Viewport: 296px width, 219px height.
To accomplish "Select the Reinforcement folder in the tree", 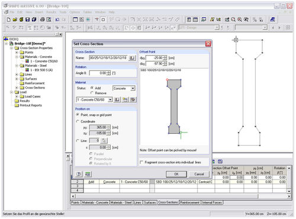I will [x=35, y=83].
